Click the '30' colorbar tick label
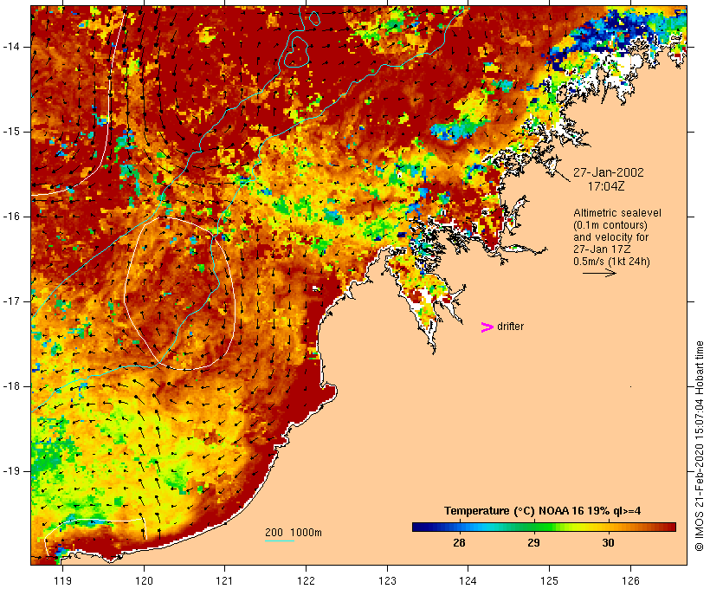The image size is (710, 589). 608,543
